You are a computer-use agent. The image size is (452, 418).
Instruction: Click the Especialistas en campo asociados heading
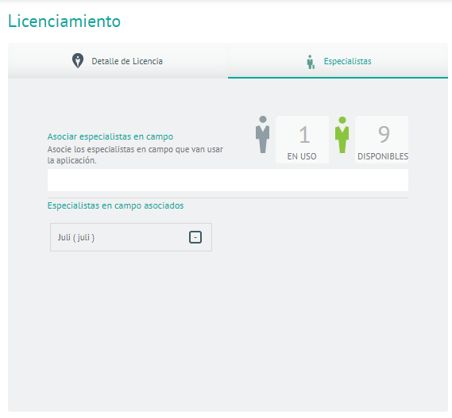[116, 205]
